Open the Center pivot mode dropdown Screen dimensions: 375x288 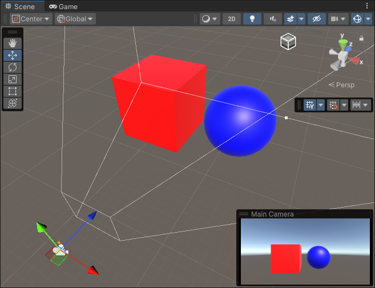pos(31,19)
